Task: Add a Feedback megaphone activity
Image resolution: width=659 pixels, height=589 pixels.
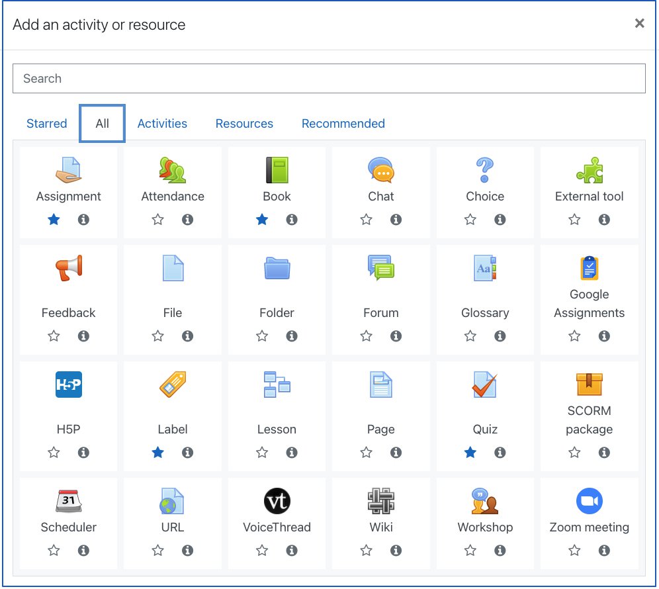Action: click(x=69, y=268)
